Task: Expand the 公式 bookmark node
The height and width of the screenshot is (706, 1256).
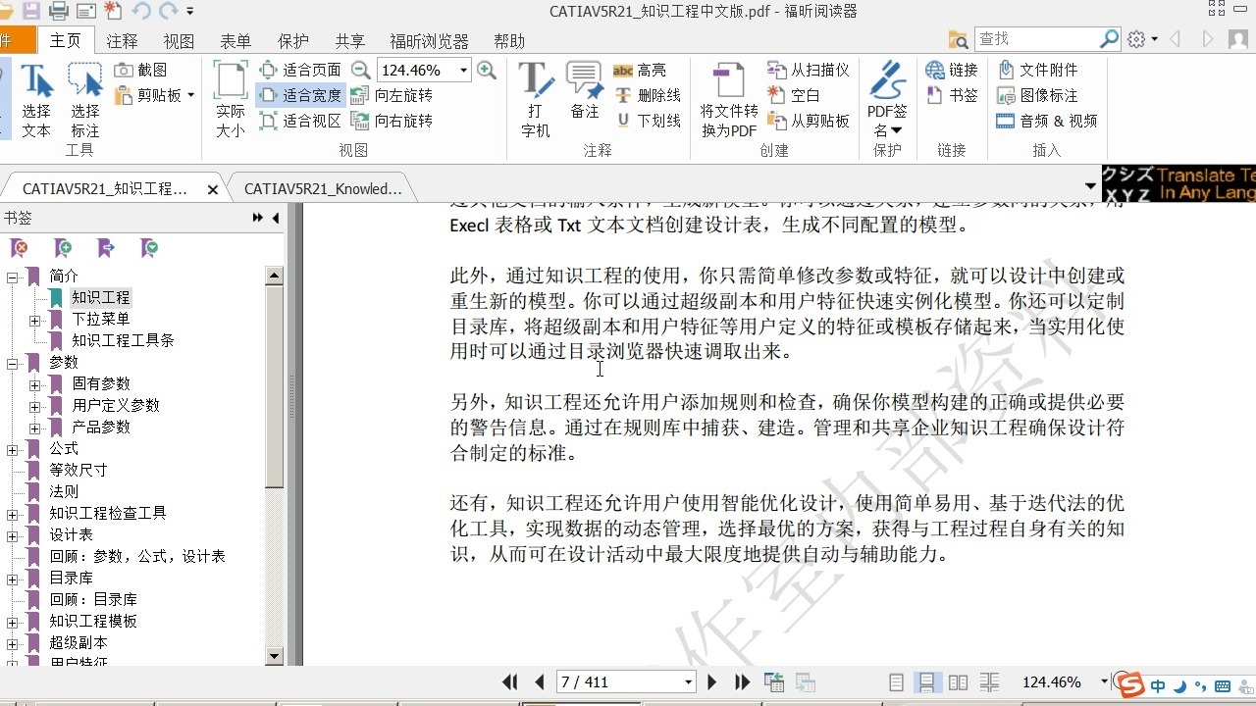Action: click(x=13, y=450)
